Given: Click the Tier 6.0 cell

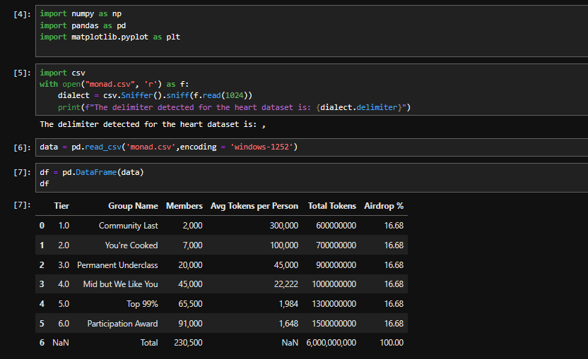Looking at the screenshot, I should 64,324.
